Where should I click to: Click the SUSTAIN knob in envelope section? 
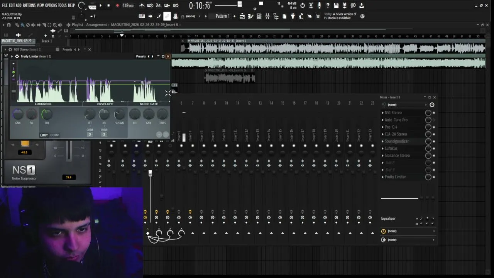click(x=119, y=114)
